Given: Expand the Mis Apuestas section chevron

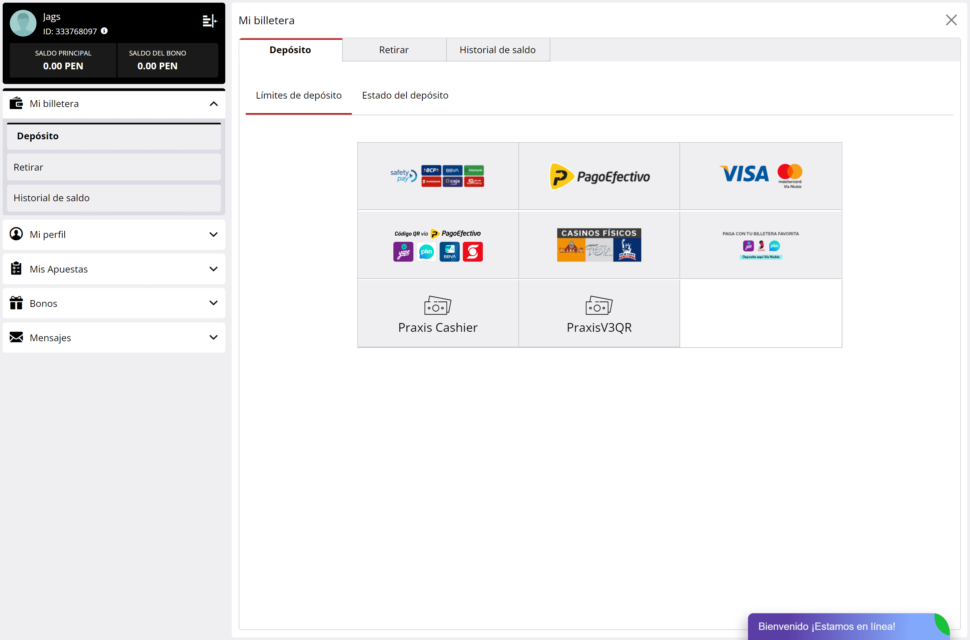Looking at the screenshot, I should 214,269.
